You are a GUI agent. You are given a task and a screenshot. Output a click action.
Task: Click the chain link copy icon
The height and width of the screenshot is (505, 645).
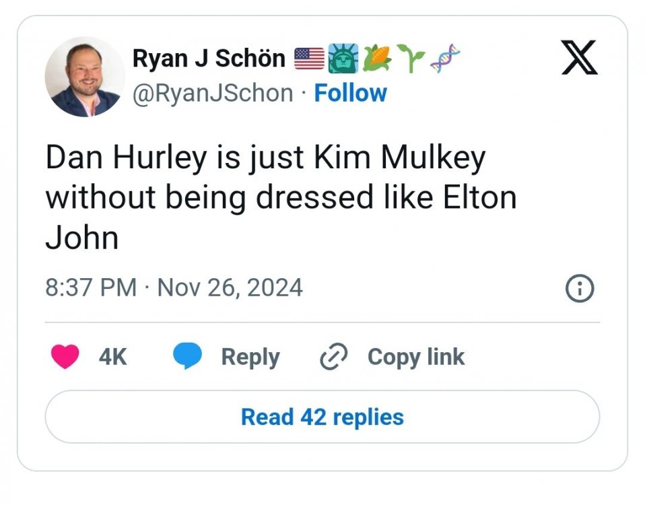click(334, 357)
